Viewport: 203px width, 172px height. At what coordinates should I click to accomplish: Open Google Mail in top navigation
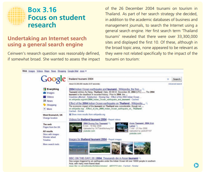point(73,71)
